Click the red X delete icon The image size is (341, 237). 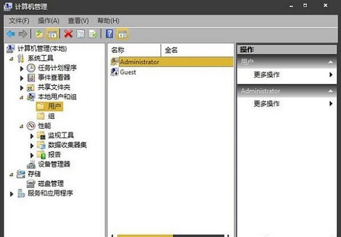pos(68,34)
